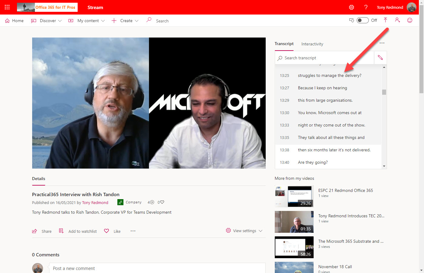Expand the My content menu

click(86, 21)
